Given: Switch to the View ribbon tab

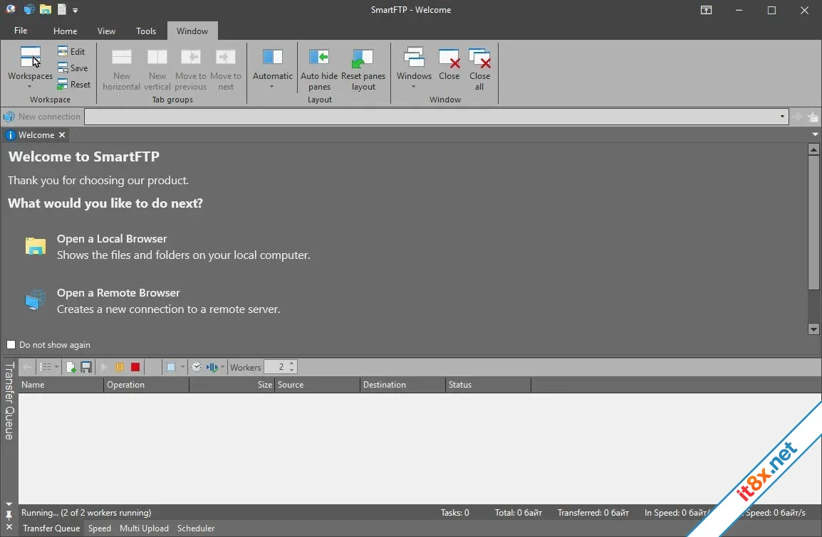Looking at the screenshot, I should 106,31.
